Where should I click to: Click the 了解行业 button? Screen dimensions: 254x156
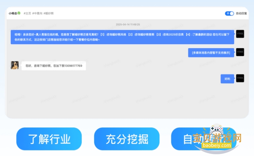pyautogui.click(x=49, y=139)
